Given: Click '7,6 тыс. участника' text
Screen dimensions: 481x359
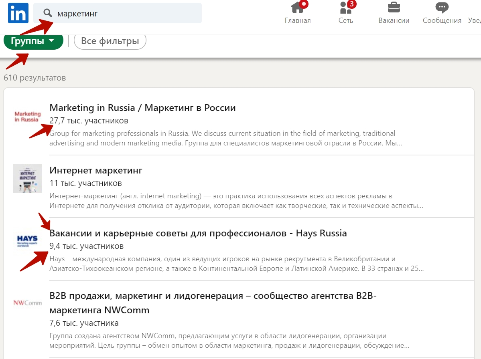Looking at the screenshot, I should [x=84, y=323].
